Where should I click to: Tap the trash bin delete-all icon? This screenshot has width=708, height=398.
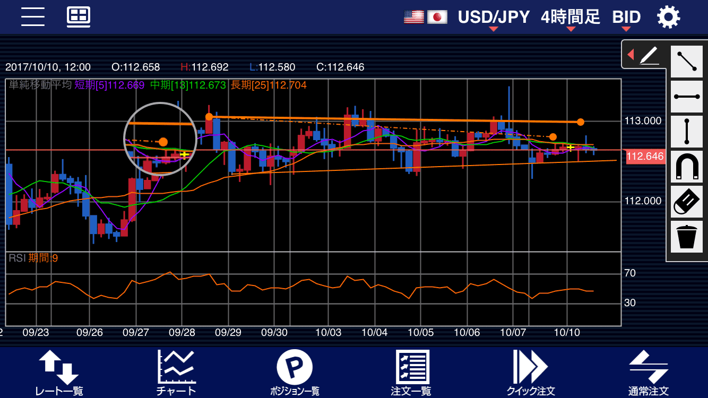687,237
